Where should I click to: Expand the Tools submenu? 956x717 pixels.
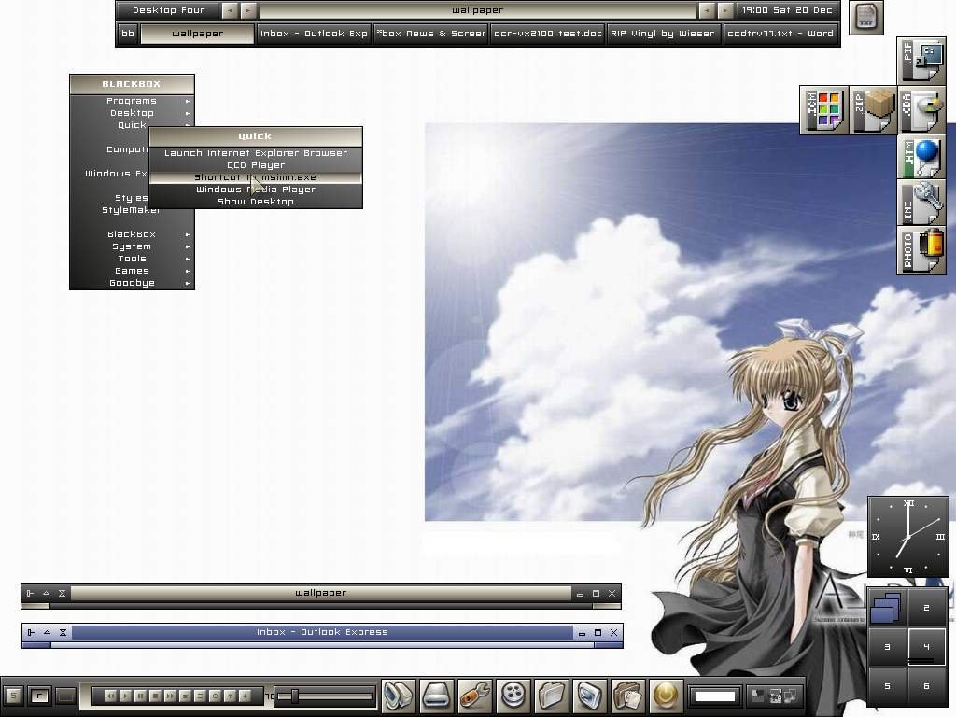[132, 259]
